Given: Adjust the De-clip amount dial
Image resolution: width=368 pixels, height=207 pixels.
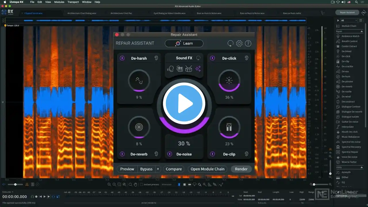Looking at the screenshot, I should [229, 127].
